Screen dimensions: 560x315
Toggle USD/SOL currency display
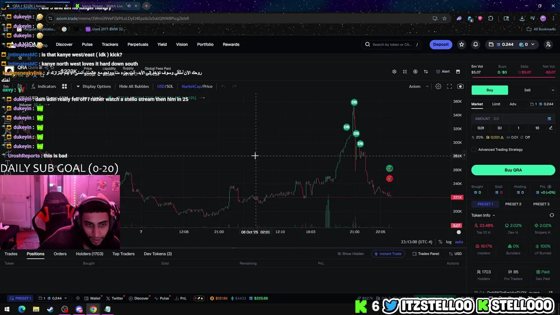[x=165, y=86]
